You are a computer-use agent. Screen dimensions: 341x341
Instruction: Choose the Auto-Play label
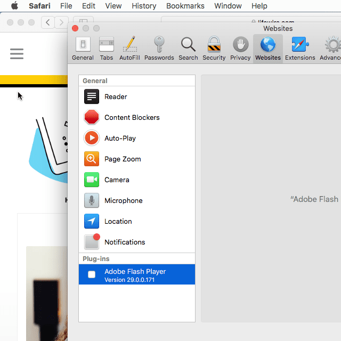120,138
